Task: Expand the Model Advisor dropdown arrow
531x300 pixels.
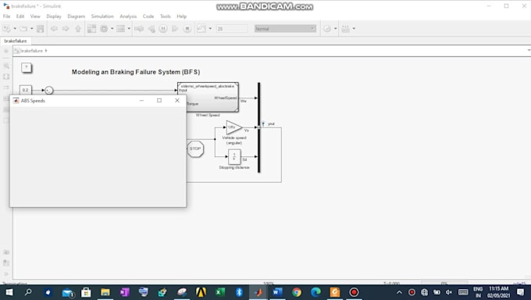Action: (335, 29)
